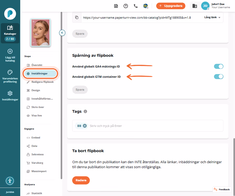Open the help question mark icon
The height and width of the screenshot is (196, 235).
(x=126, y=6)
